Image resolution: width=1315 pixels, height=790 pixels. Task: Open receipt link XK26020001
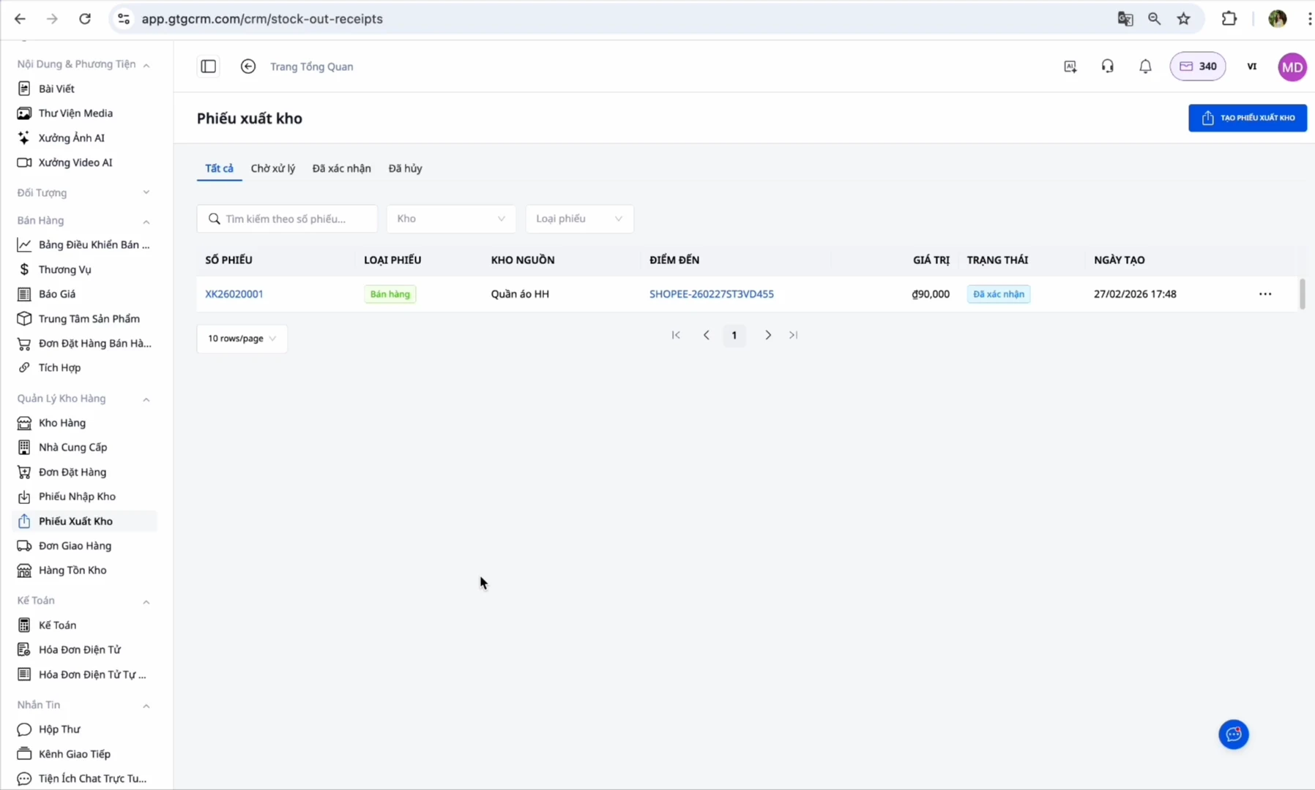(234, 294)
